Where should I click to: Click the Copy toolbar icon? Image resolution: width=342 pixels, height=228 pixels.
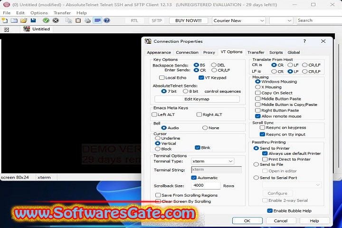[69, 20]
